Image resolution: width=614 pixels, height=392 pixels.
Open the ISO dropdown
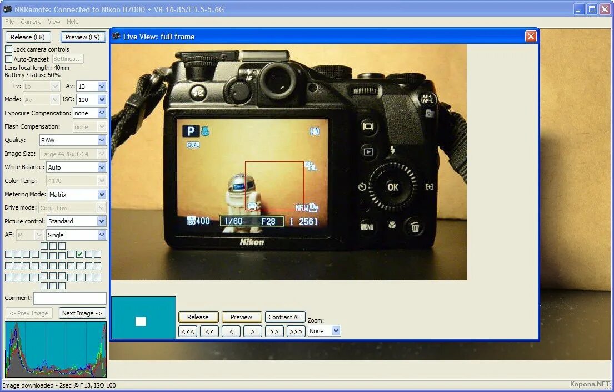102,99
